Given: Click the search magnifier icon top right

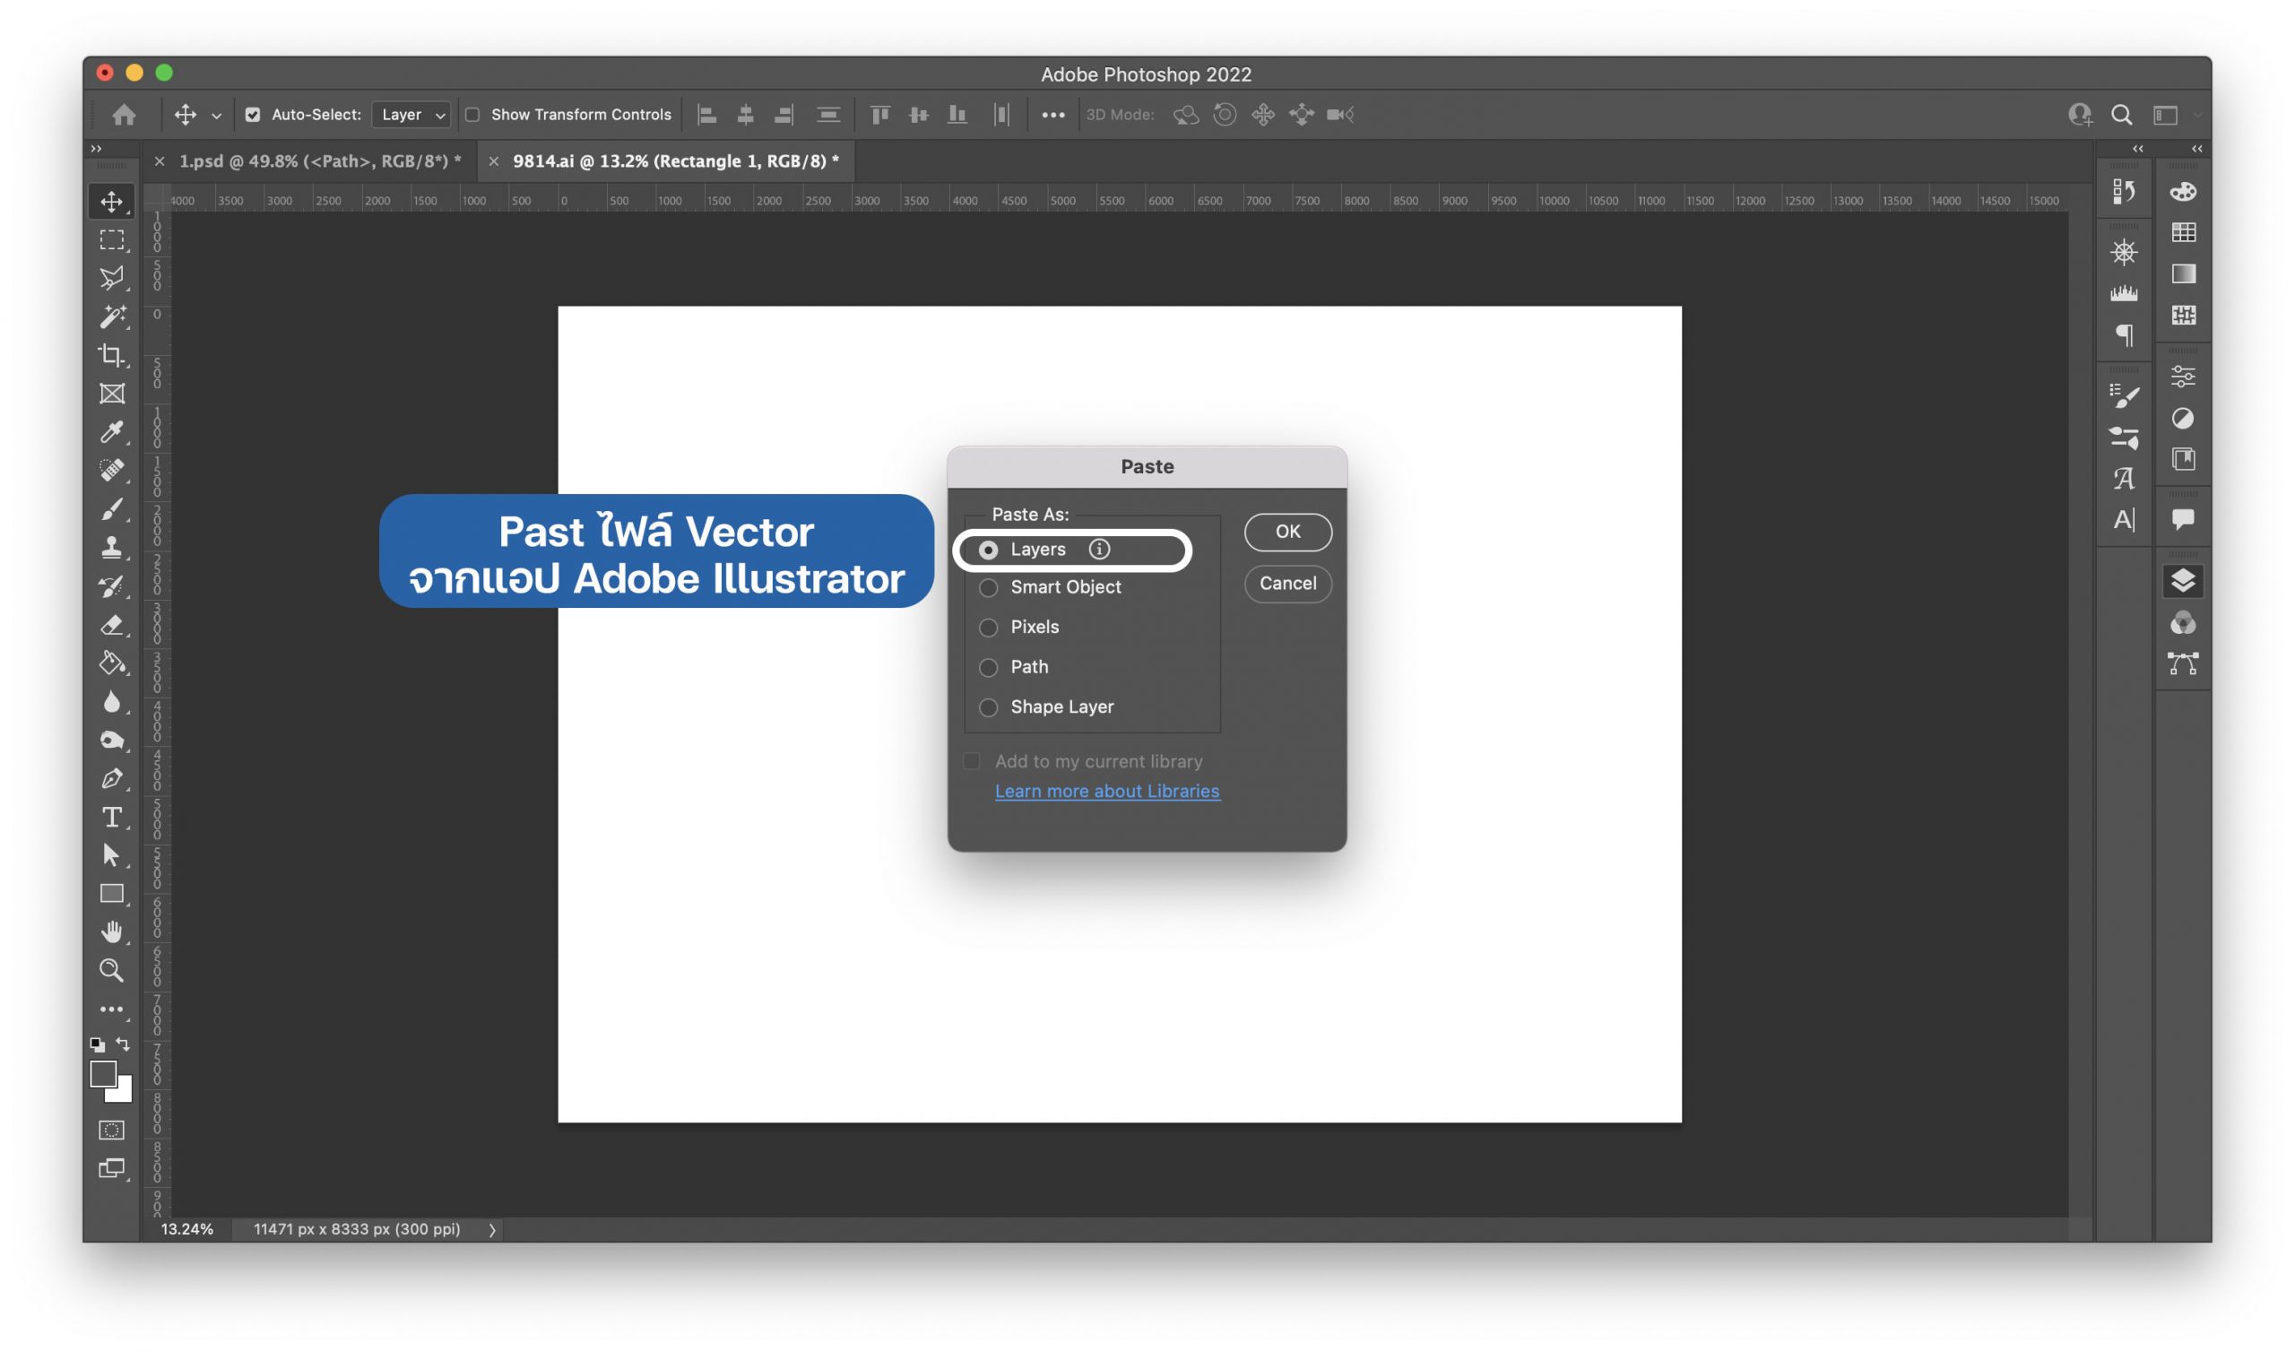Looking at the screenshot, I should 2121,115.
